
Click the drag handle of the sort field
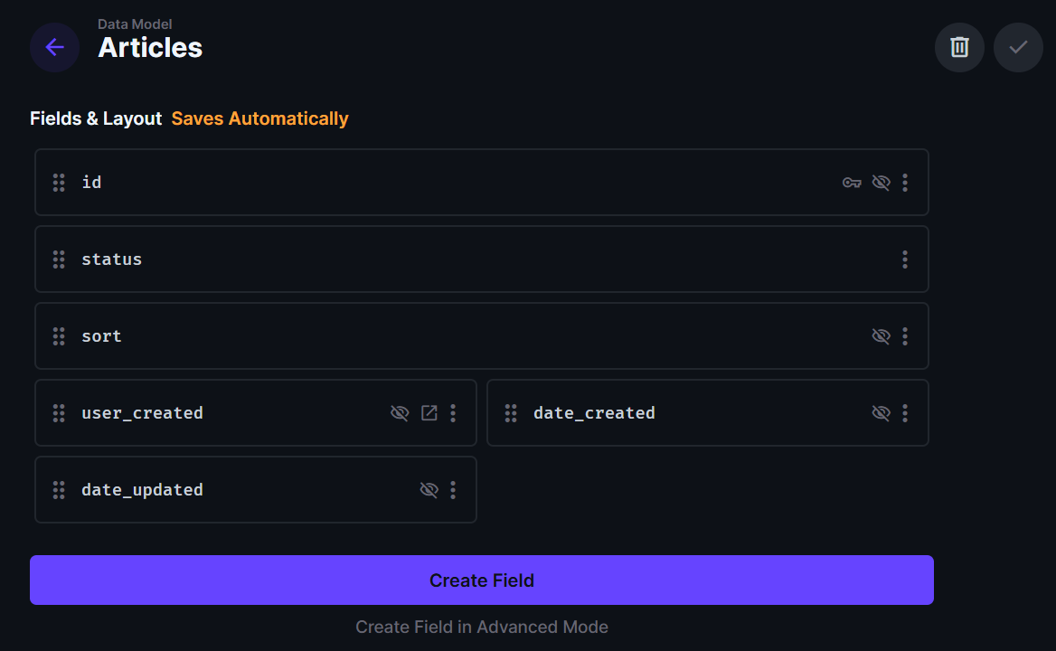(59, 336)
